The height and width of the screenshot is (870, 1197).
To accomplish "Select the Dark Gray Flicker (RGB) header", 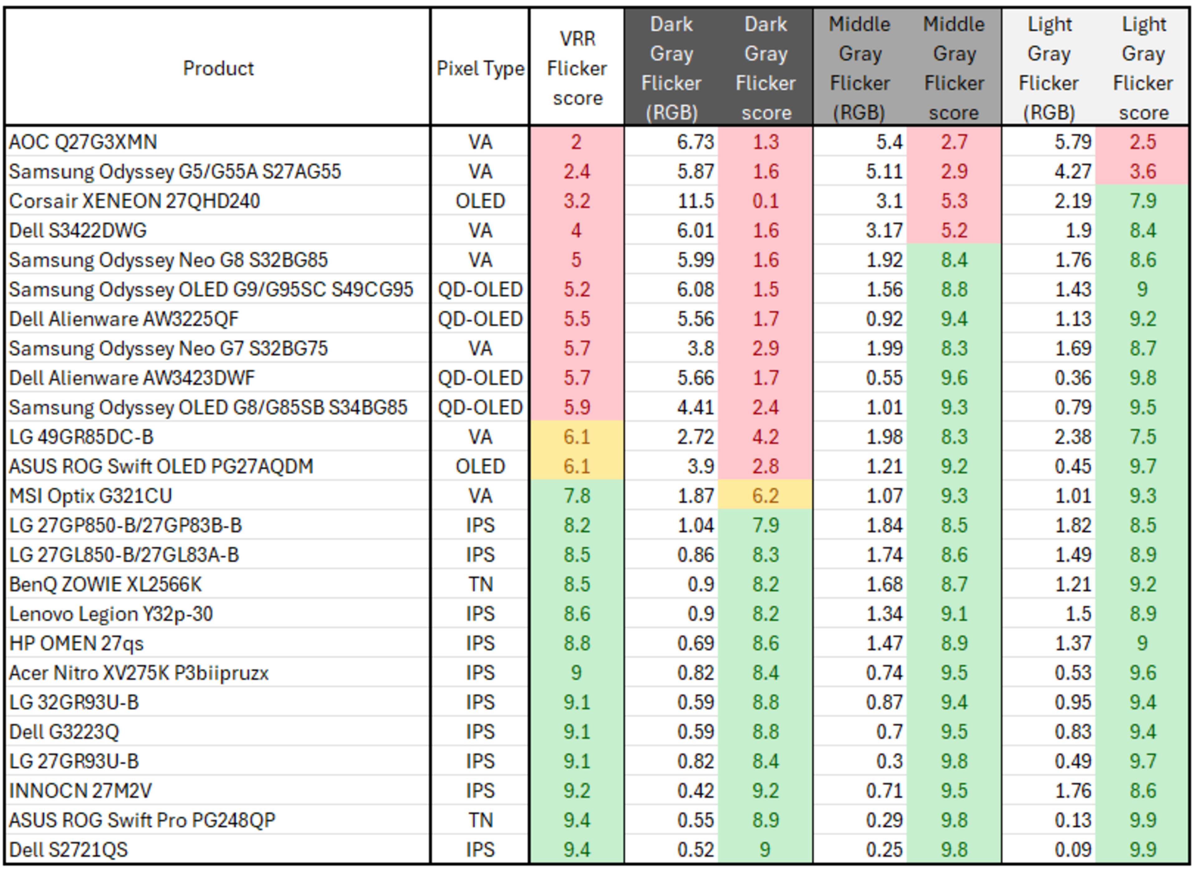I will point(671,68).
